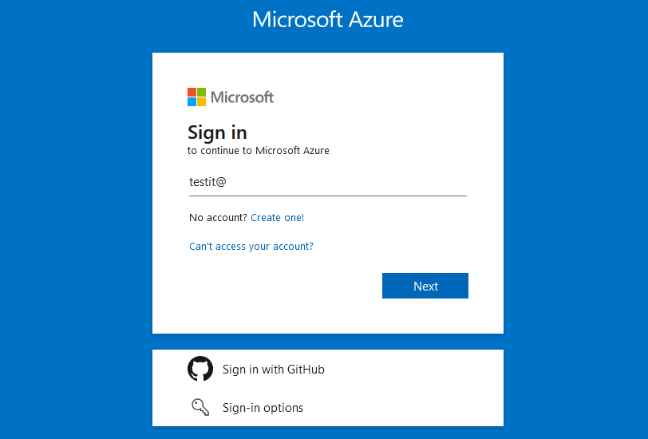
Task: Click the green square of the Microsoft logo
Action: tap(201, 92)
